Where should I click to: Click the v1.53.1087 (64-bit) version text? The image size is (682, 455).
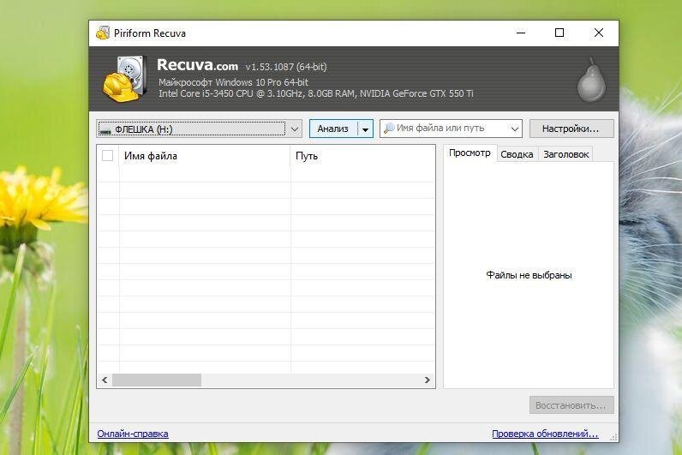pos(286,67)
